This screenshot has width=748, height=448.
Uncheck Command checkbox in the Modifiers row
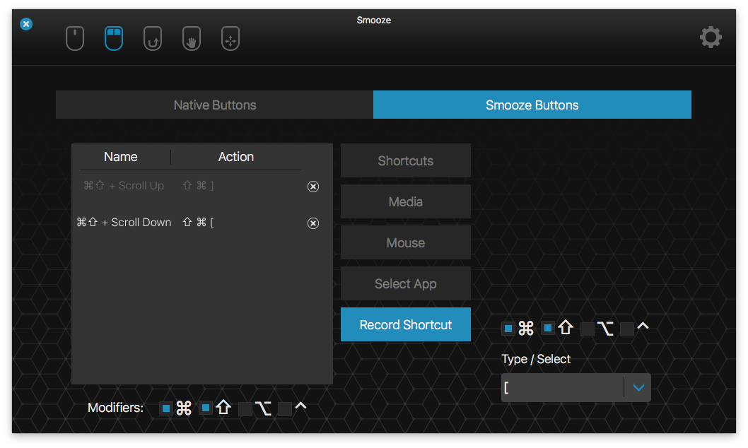[166, 408]
